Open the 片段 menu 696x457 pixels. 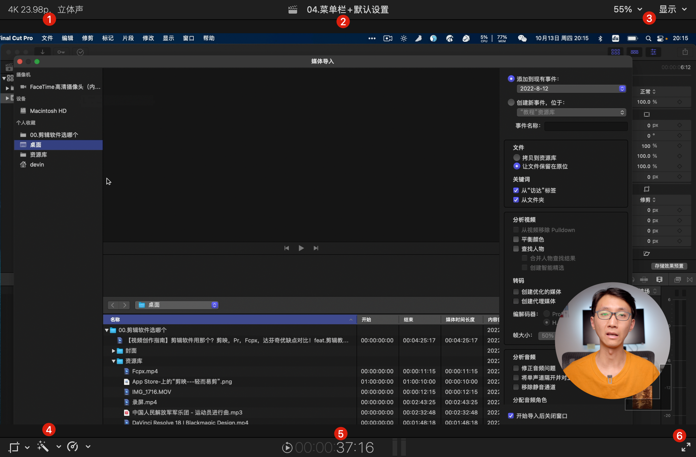[x=128, y=38]
